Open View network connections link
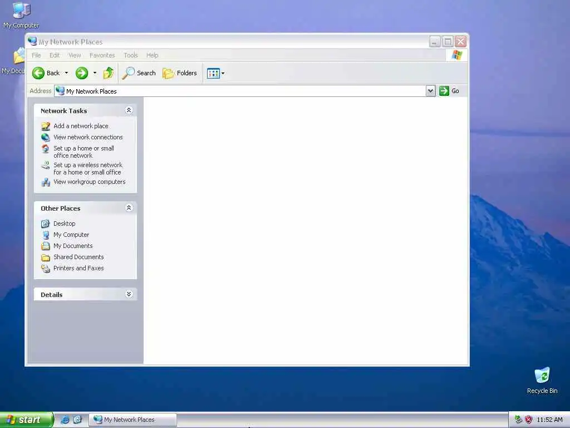The height and width of the screenshot is (428, 570). (x=88, y=138)
